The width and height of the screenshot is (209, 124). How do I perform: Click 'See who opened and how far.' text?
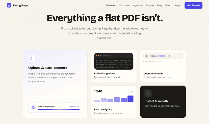click(108, 113)
